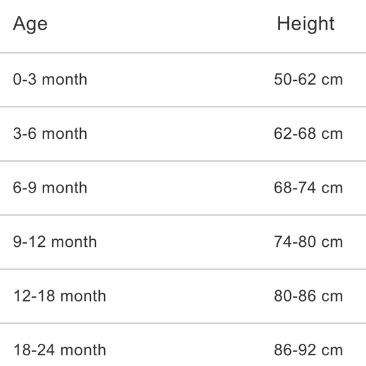Click the divider below the 9-12 month row
This screenshot has width=366, height=366.
point(183,269)
